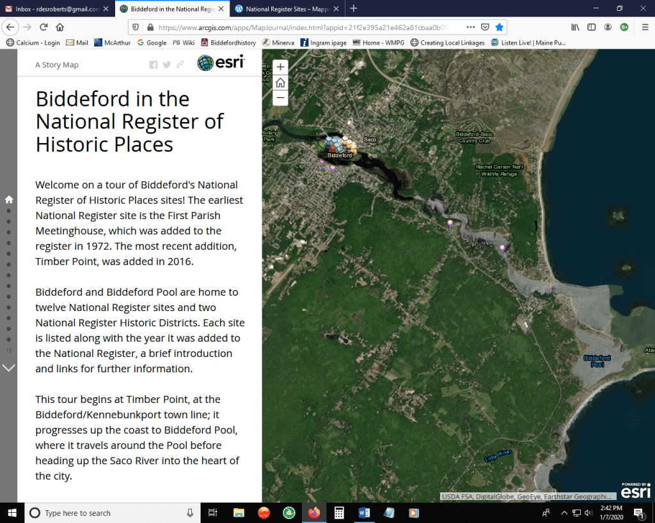This screenshot has height=523, width=655.
Task: Click the Esri logo in header
Action: pyautogui.click(x=221, y=63)
